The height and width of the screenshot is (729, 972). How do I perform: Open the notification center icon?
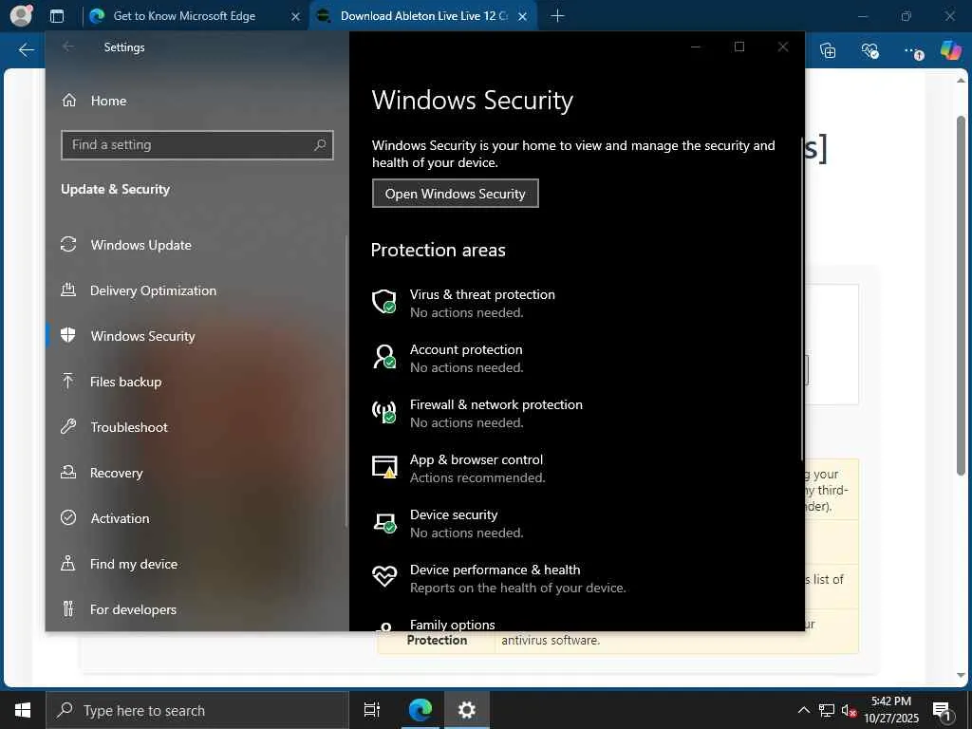click(943, 711)
